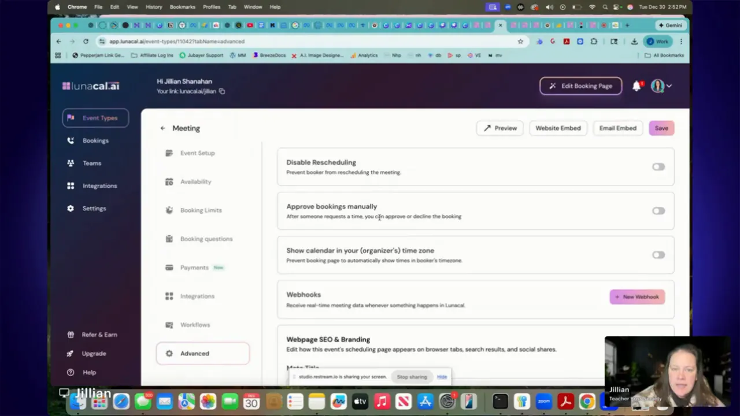Expand the profile avatar dropdown

(661, 86)
